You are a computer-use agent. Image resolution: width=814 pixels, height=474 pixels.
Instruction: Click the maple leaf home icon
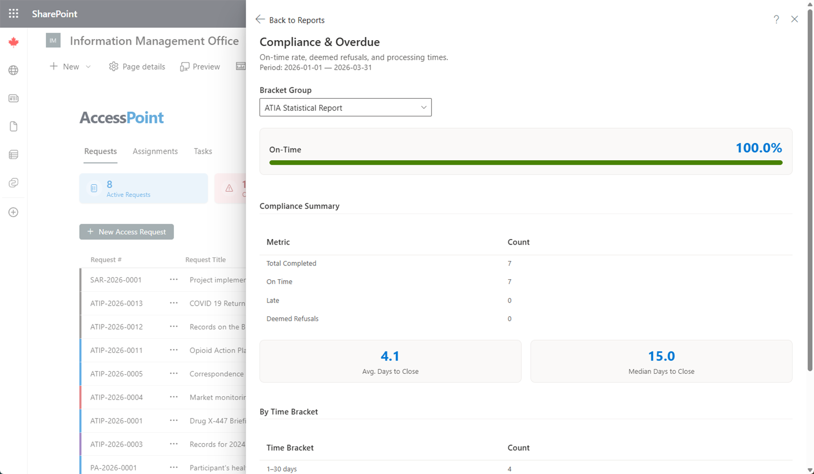tap(14, 42)
